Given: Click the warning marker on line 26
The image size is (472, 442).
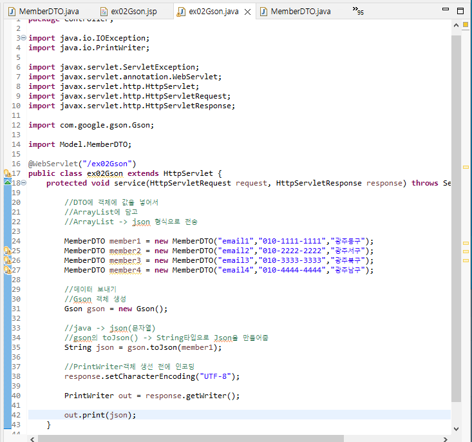Looking at the screenshot, I should (x=7, y=260).
